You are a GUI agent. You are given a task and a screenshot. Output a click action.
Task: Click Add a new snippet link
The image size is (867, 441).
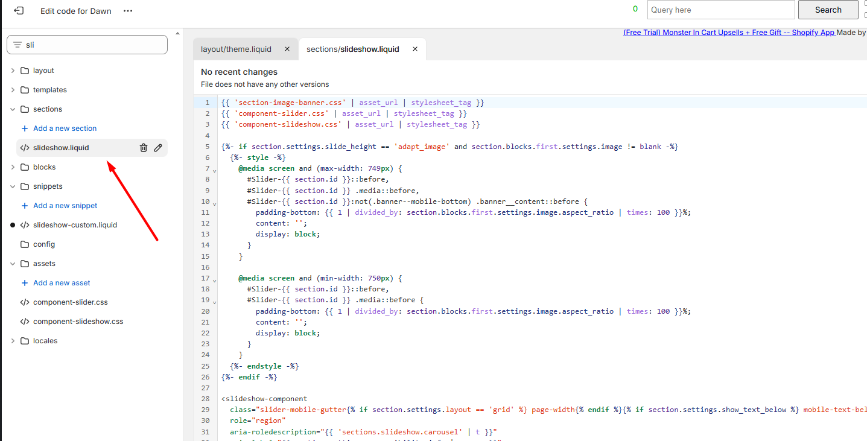click(x=65, y=206)
